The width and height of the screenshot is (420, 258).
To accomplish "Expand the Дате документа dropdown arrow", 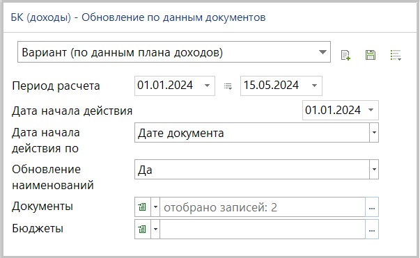I will click(x=374, y=133).
